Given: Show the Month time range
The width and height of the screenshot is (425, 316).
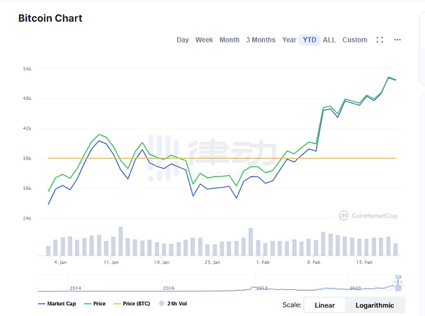Looking at the screenshot, I should coord(229,40).
